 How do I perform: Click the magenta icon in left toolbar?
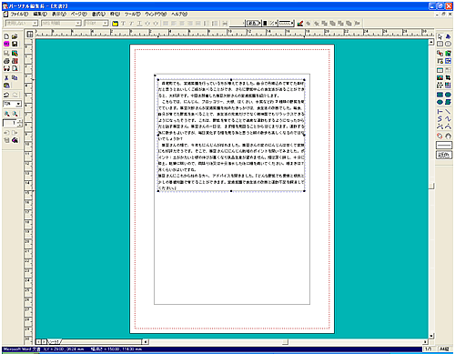[x=6, y=44]
